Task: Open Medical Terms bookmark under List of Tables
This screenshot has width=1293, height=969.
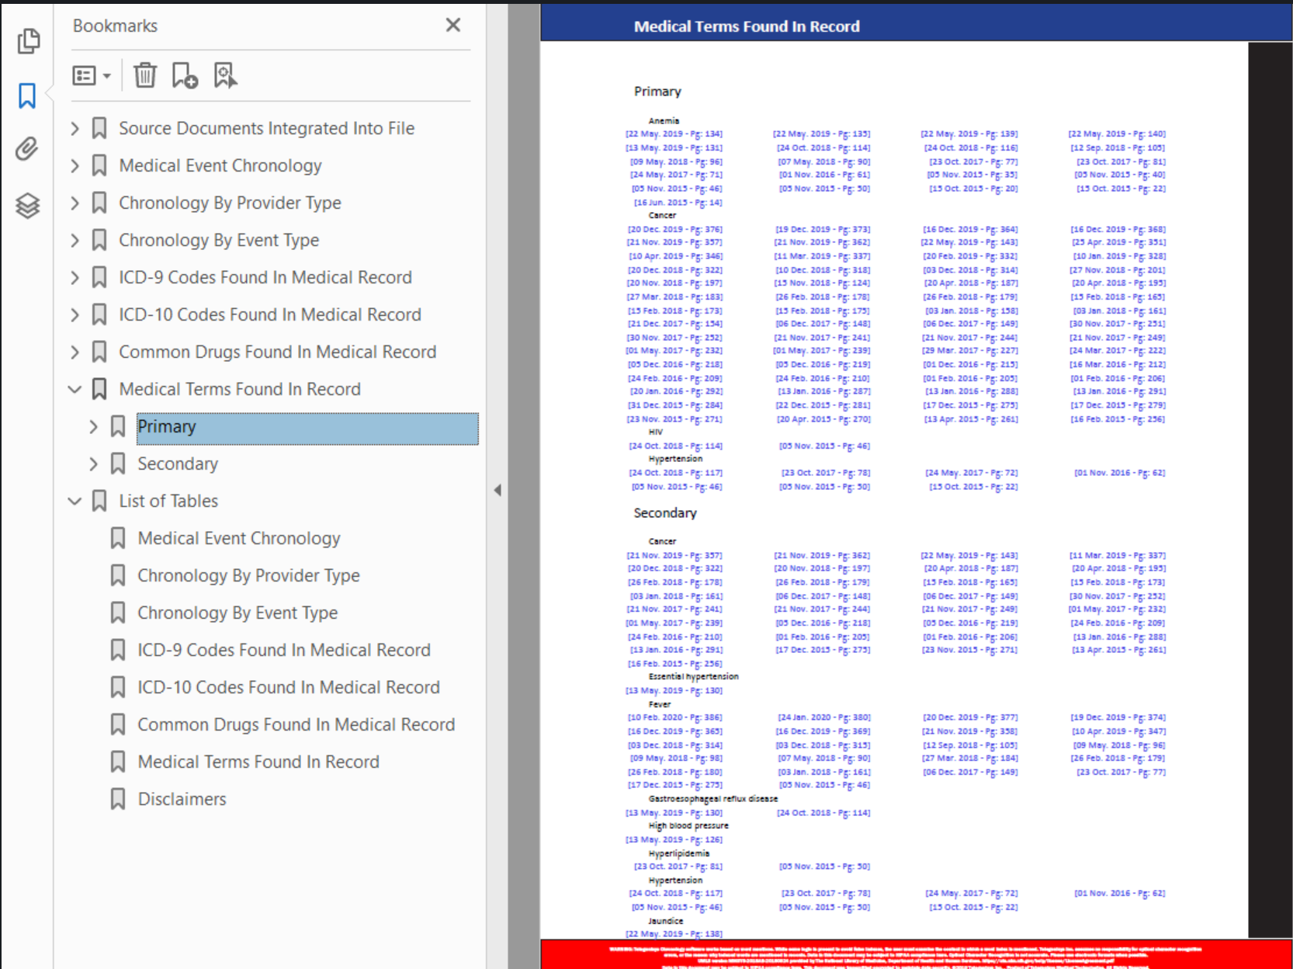Action: pyautogui.click(x=258, y=762)
